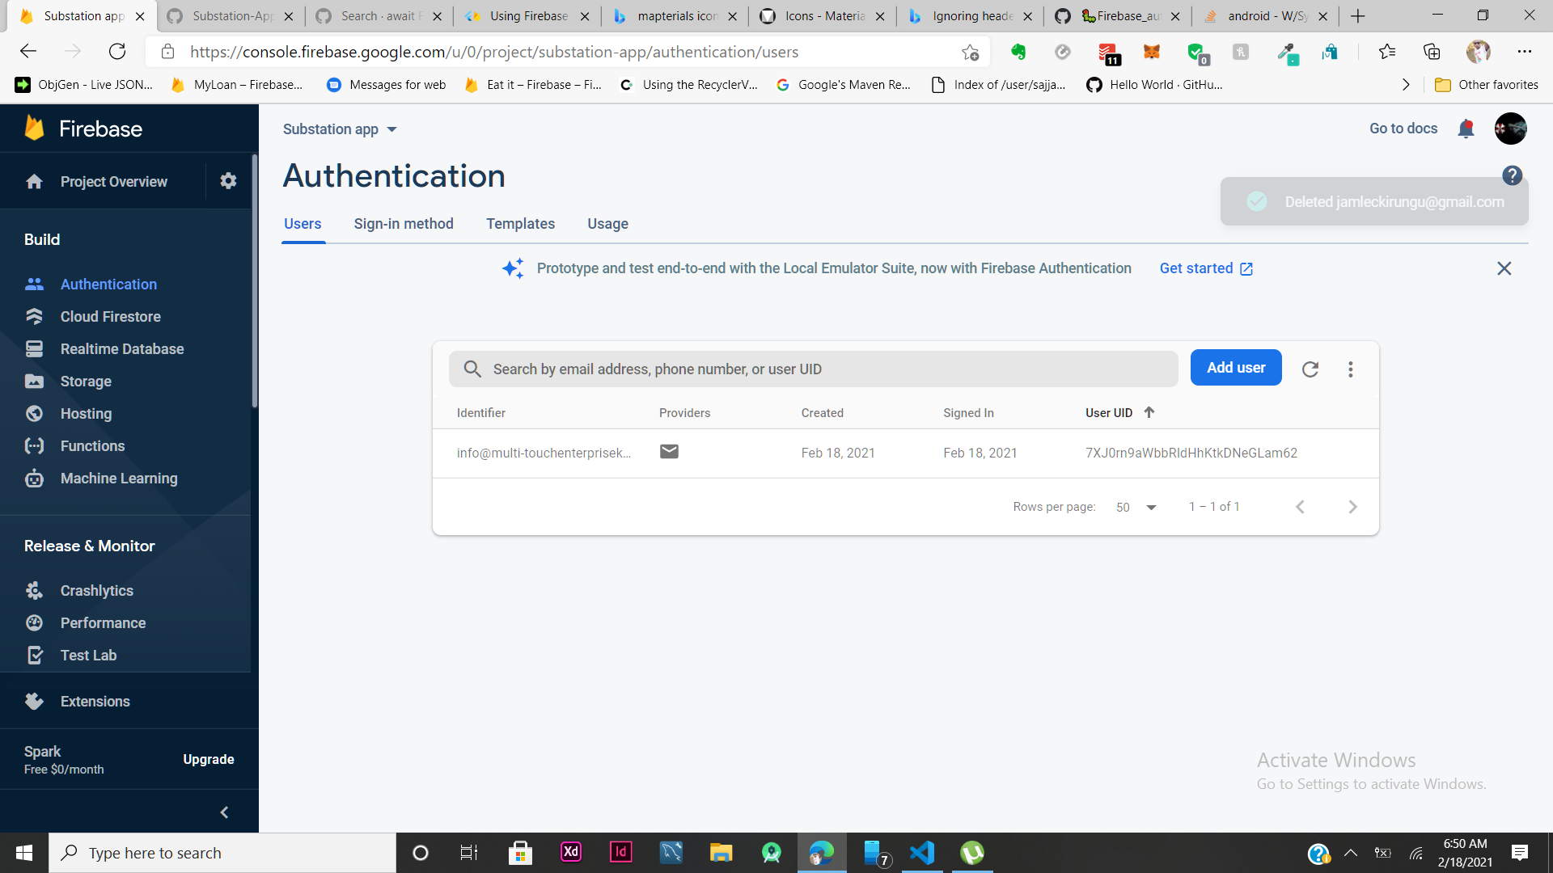Show more bookmarks chevron in favorites bar
The image size is (1553, 873).
point(1406,85)
